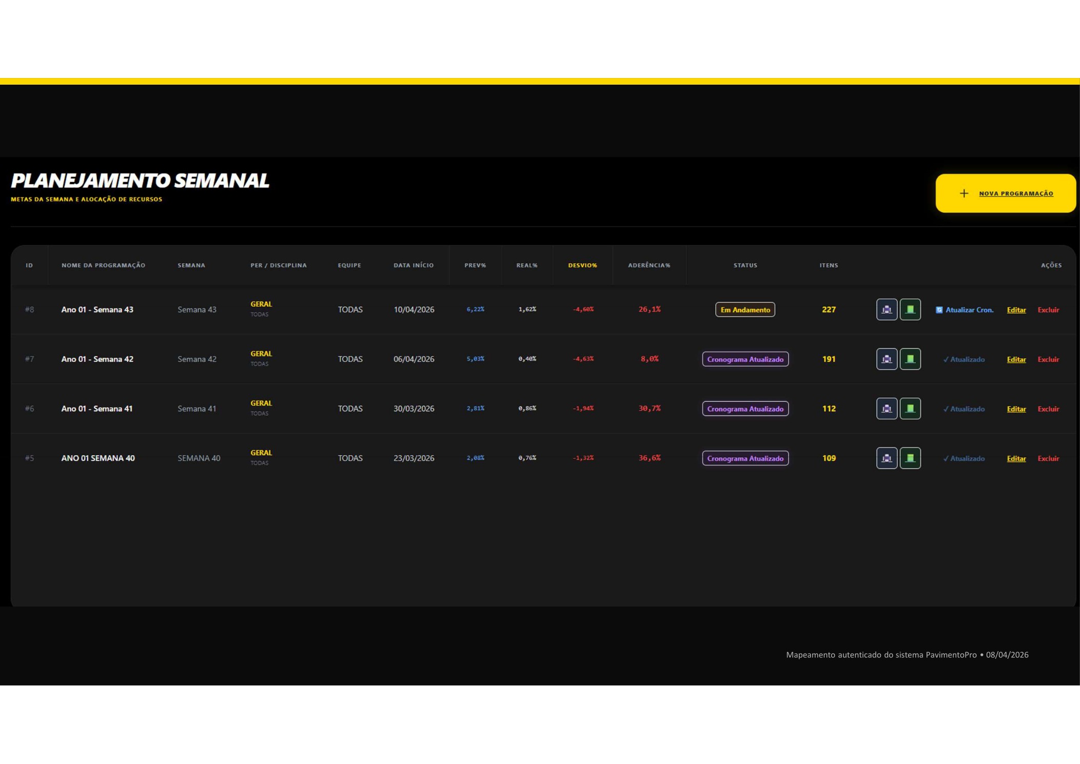Viewport: 1080px width, 764px height.
Task: Create a new schedule with Nova Programação
Action: pos(1006,193)
